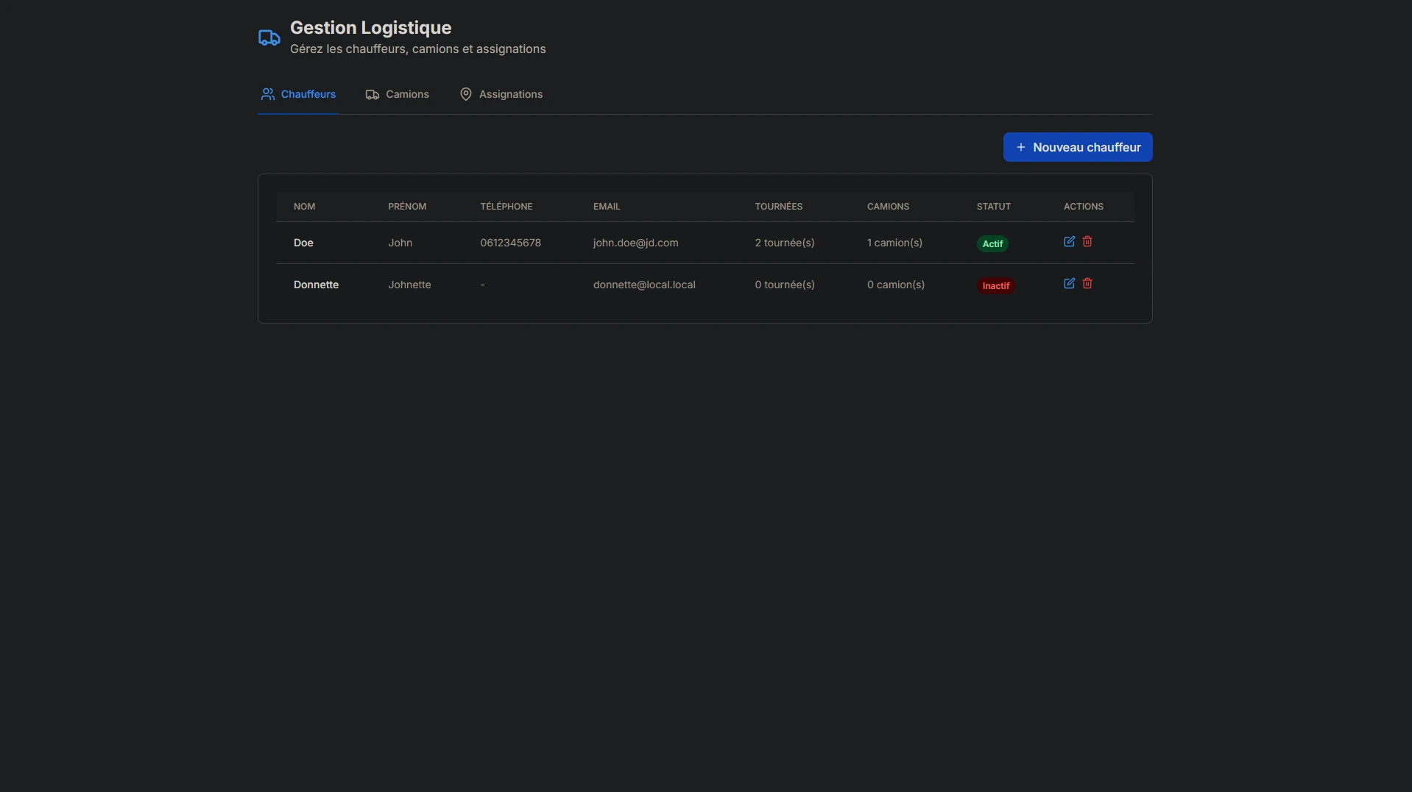Select the name cell 'Doe'
Image resolution: width=1412 pixels, height=792 pixels.
coord(303,243)
